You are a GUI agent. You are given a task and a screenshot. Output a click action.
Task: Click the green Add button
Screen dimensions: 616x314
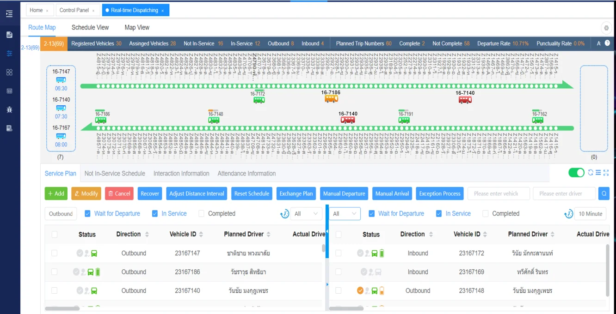point(56,193)
